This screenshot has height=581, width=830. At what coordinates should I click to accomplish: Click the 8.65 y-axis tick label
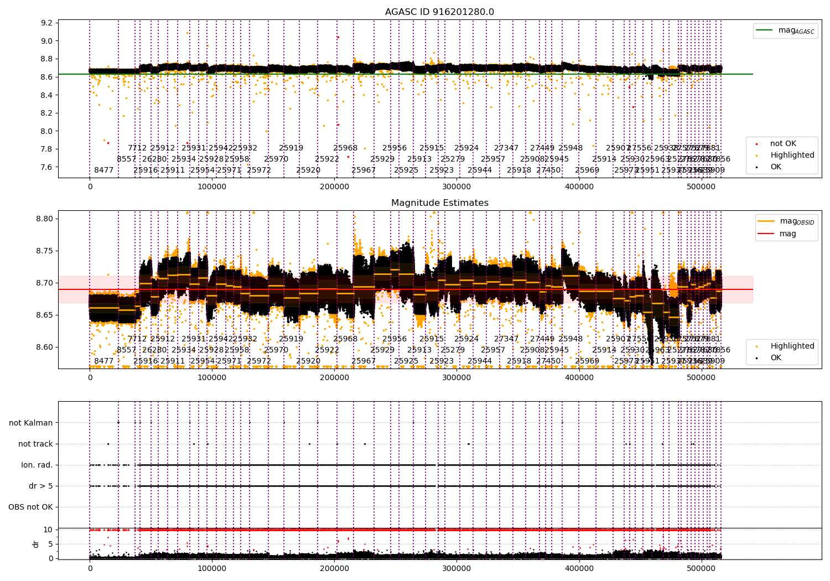(x=44, y=315)
